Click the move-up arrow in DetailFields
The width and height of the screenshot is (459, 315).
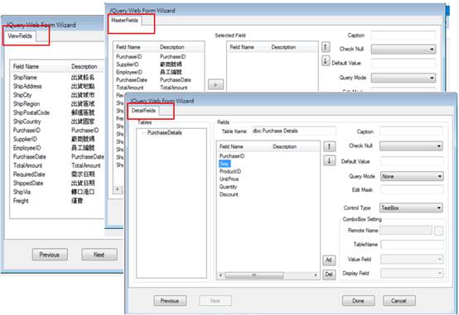pyautogui.click(x=329, y=146)
